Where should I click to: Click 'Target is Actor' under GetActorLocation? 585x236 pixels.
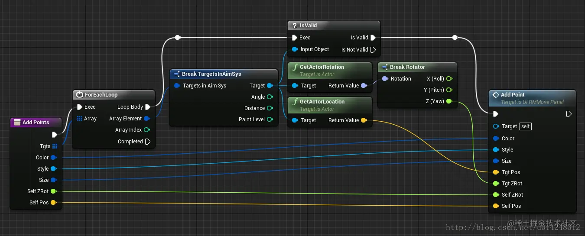pos(317,109)
